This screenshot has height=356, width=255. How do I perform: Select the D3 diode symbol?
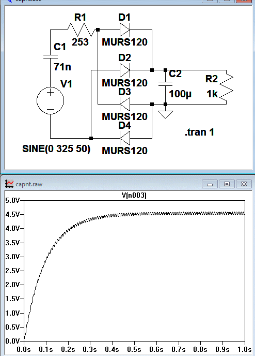click(x=125, y=104)
